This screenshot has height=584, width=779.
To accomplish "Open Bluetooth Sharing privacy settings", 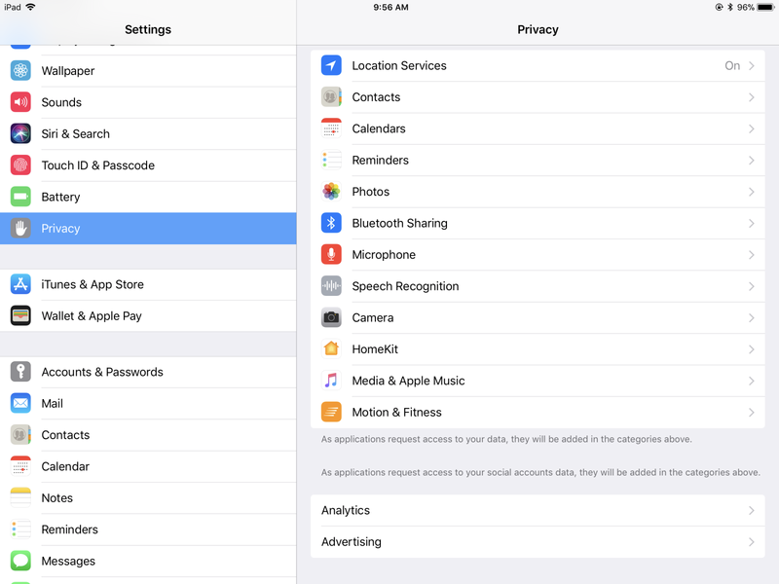I will point(538,223).
